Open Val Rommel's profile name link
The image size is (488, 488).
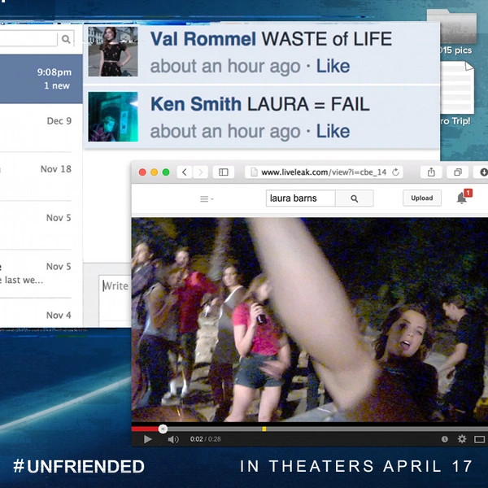203,39
